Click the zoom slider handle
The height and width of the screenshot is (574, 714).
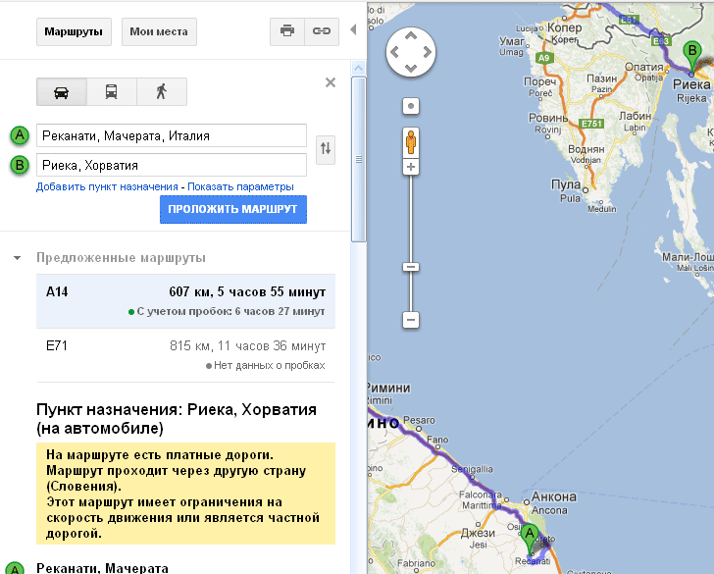click(x=411, y=267)
